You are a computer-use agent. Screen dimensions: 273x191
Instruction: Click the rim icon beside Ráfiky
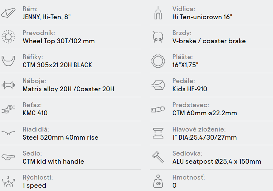pyautogui.click(x=8, y=61)
